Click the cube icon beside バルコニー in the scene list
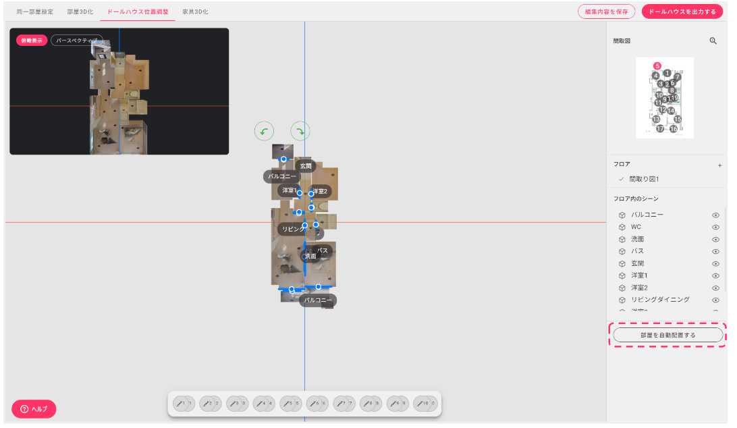 pyautogui.click(x=622, y=215)
